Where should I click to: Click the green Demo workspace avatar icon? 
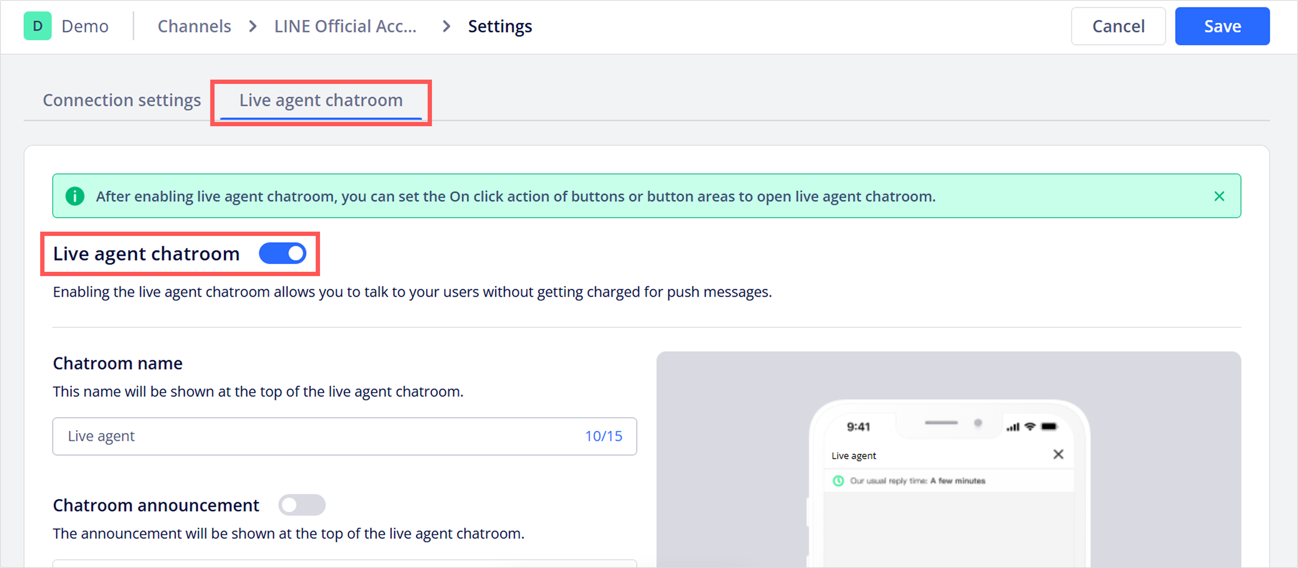click(37, 26)
